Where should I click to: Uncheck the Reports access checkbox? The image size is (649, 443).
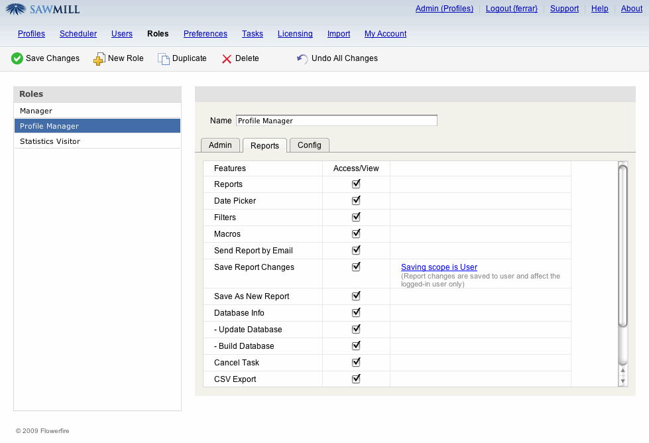coord(356,184)
